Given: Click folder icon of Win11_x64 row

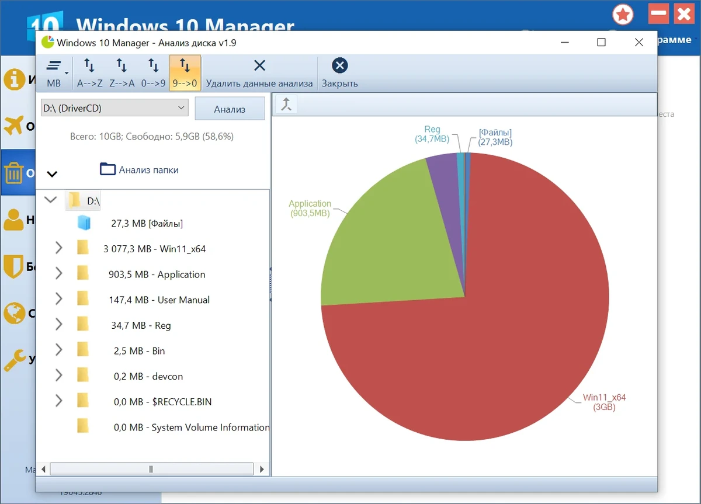Looking at the screenshot, I should (x=83, y=248).
